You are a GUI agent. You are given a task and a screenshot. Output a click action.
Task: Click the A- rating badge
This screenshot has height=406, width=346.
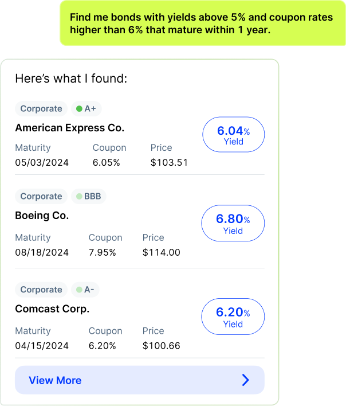pos(85,290)
